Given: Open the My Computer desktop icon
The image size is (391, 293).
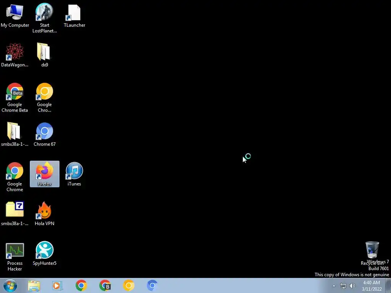Looking at the screenshot, I should click(15, 15).
